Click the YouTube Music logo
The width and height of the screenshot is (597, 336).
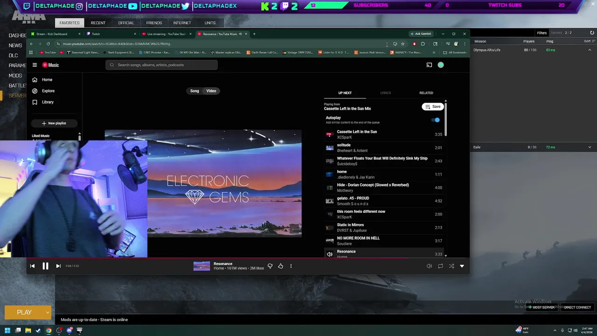pyautogui.click(x=50, y=65)
